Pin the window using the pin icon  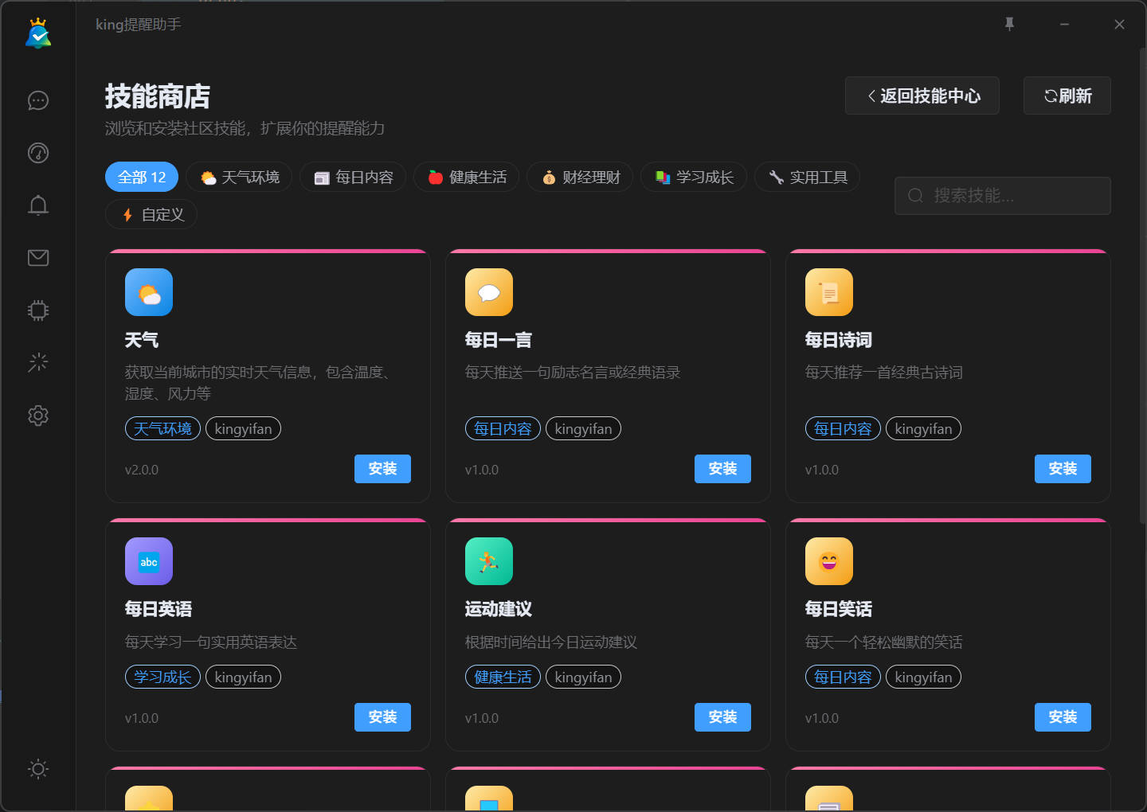point(1009,24)
